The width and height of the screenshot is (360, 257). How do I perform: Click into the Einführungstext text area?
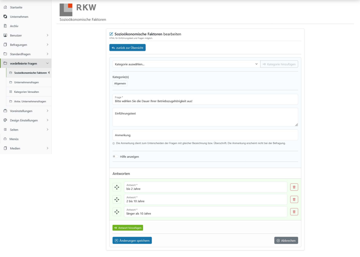205,117
